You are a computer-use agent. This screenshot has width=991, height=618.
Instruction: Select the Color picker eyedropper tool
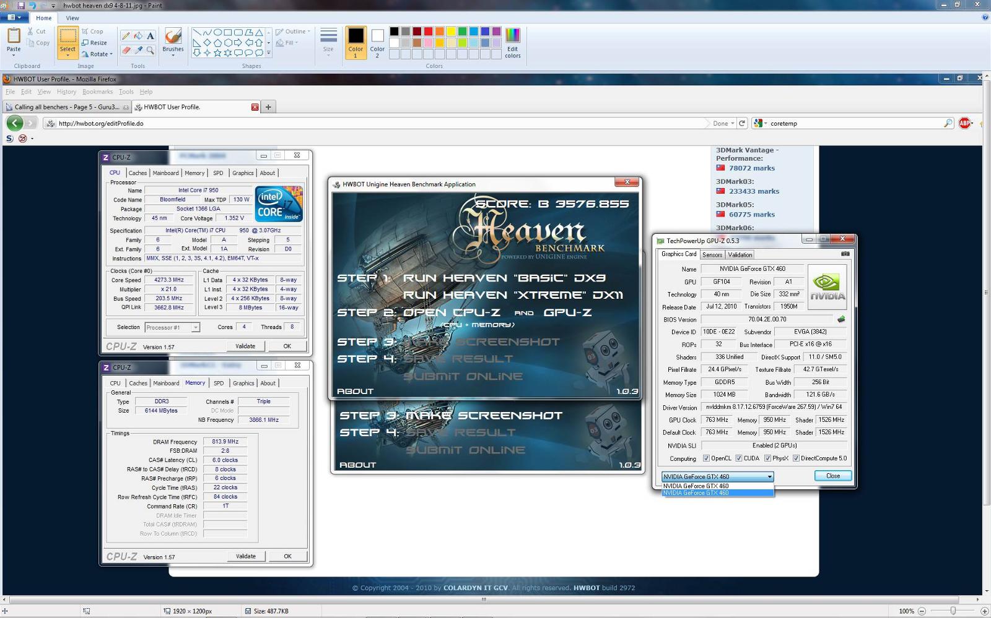pyautogui.click(x=138, y=50)
